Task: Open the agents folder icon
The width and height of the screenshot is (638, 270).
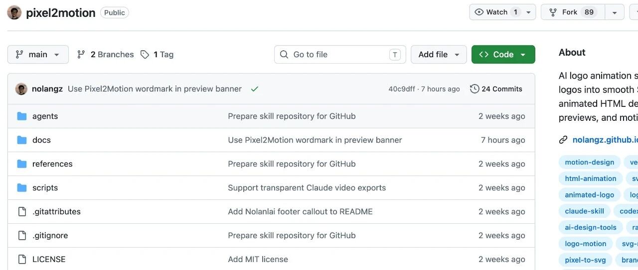Action: pos(22,116)
